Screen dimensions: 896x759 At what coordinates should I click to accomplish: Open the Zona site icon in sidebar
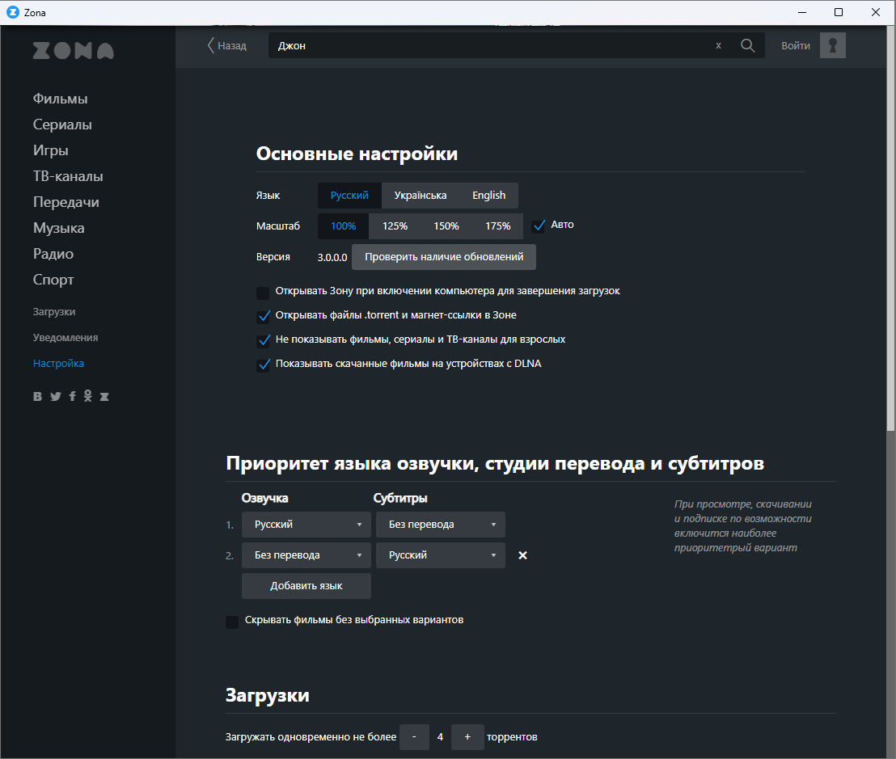click(x=104, y=396)
